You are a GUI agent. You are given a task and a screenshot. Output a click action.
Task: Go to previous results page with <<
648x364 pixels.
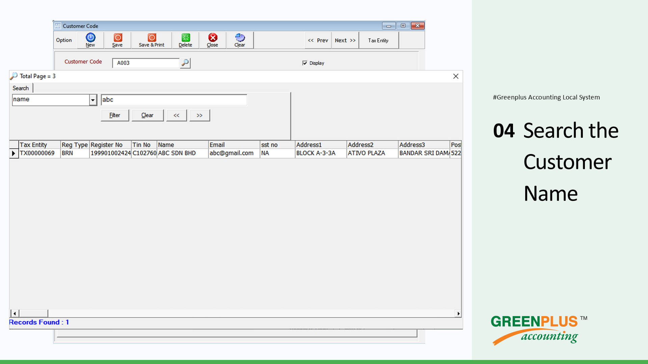pyautogui.click(x=177, y=115)
